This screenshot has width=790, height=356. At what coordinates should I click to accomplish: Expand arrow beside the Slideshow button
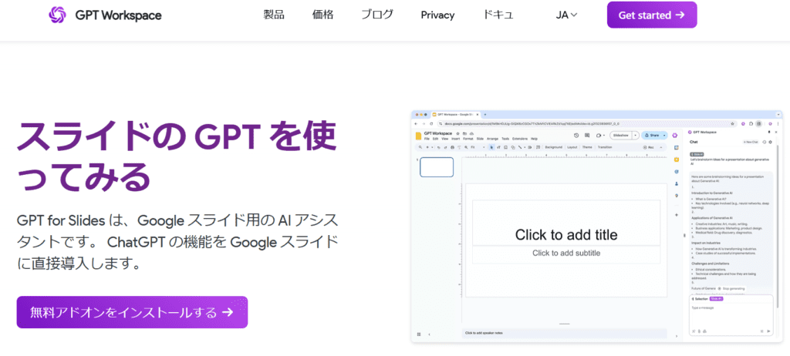tap(636, 136)
